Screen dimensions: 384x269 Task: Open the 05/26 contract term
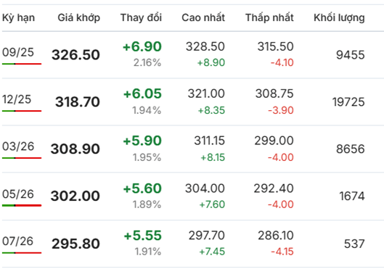[x=18, y=194]
